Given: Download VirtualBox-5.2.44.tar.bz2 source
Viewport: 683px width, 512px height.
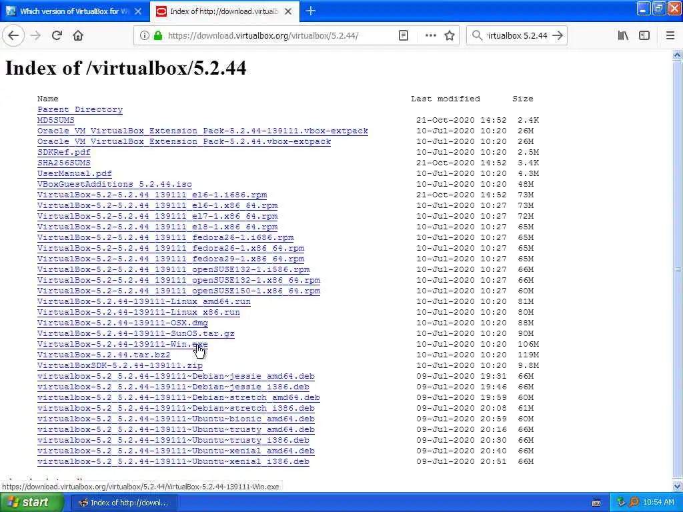Looking at the screenshot, I should click(x=103, y=355).
